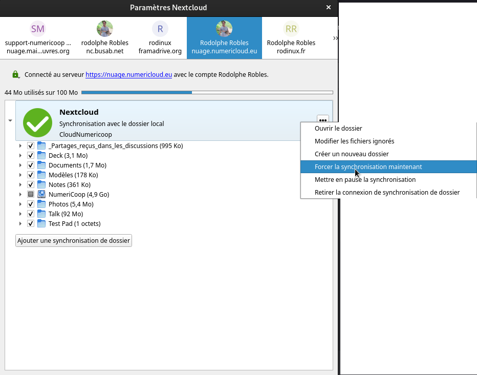Expand the Test Pad folder
The image size is (477, 375).
coord(20,224)
